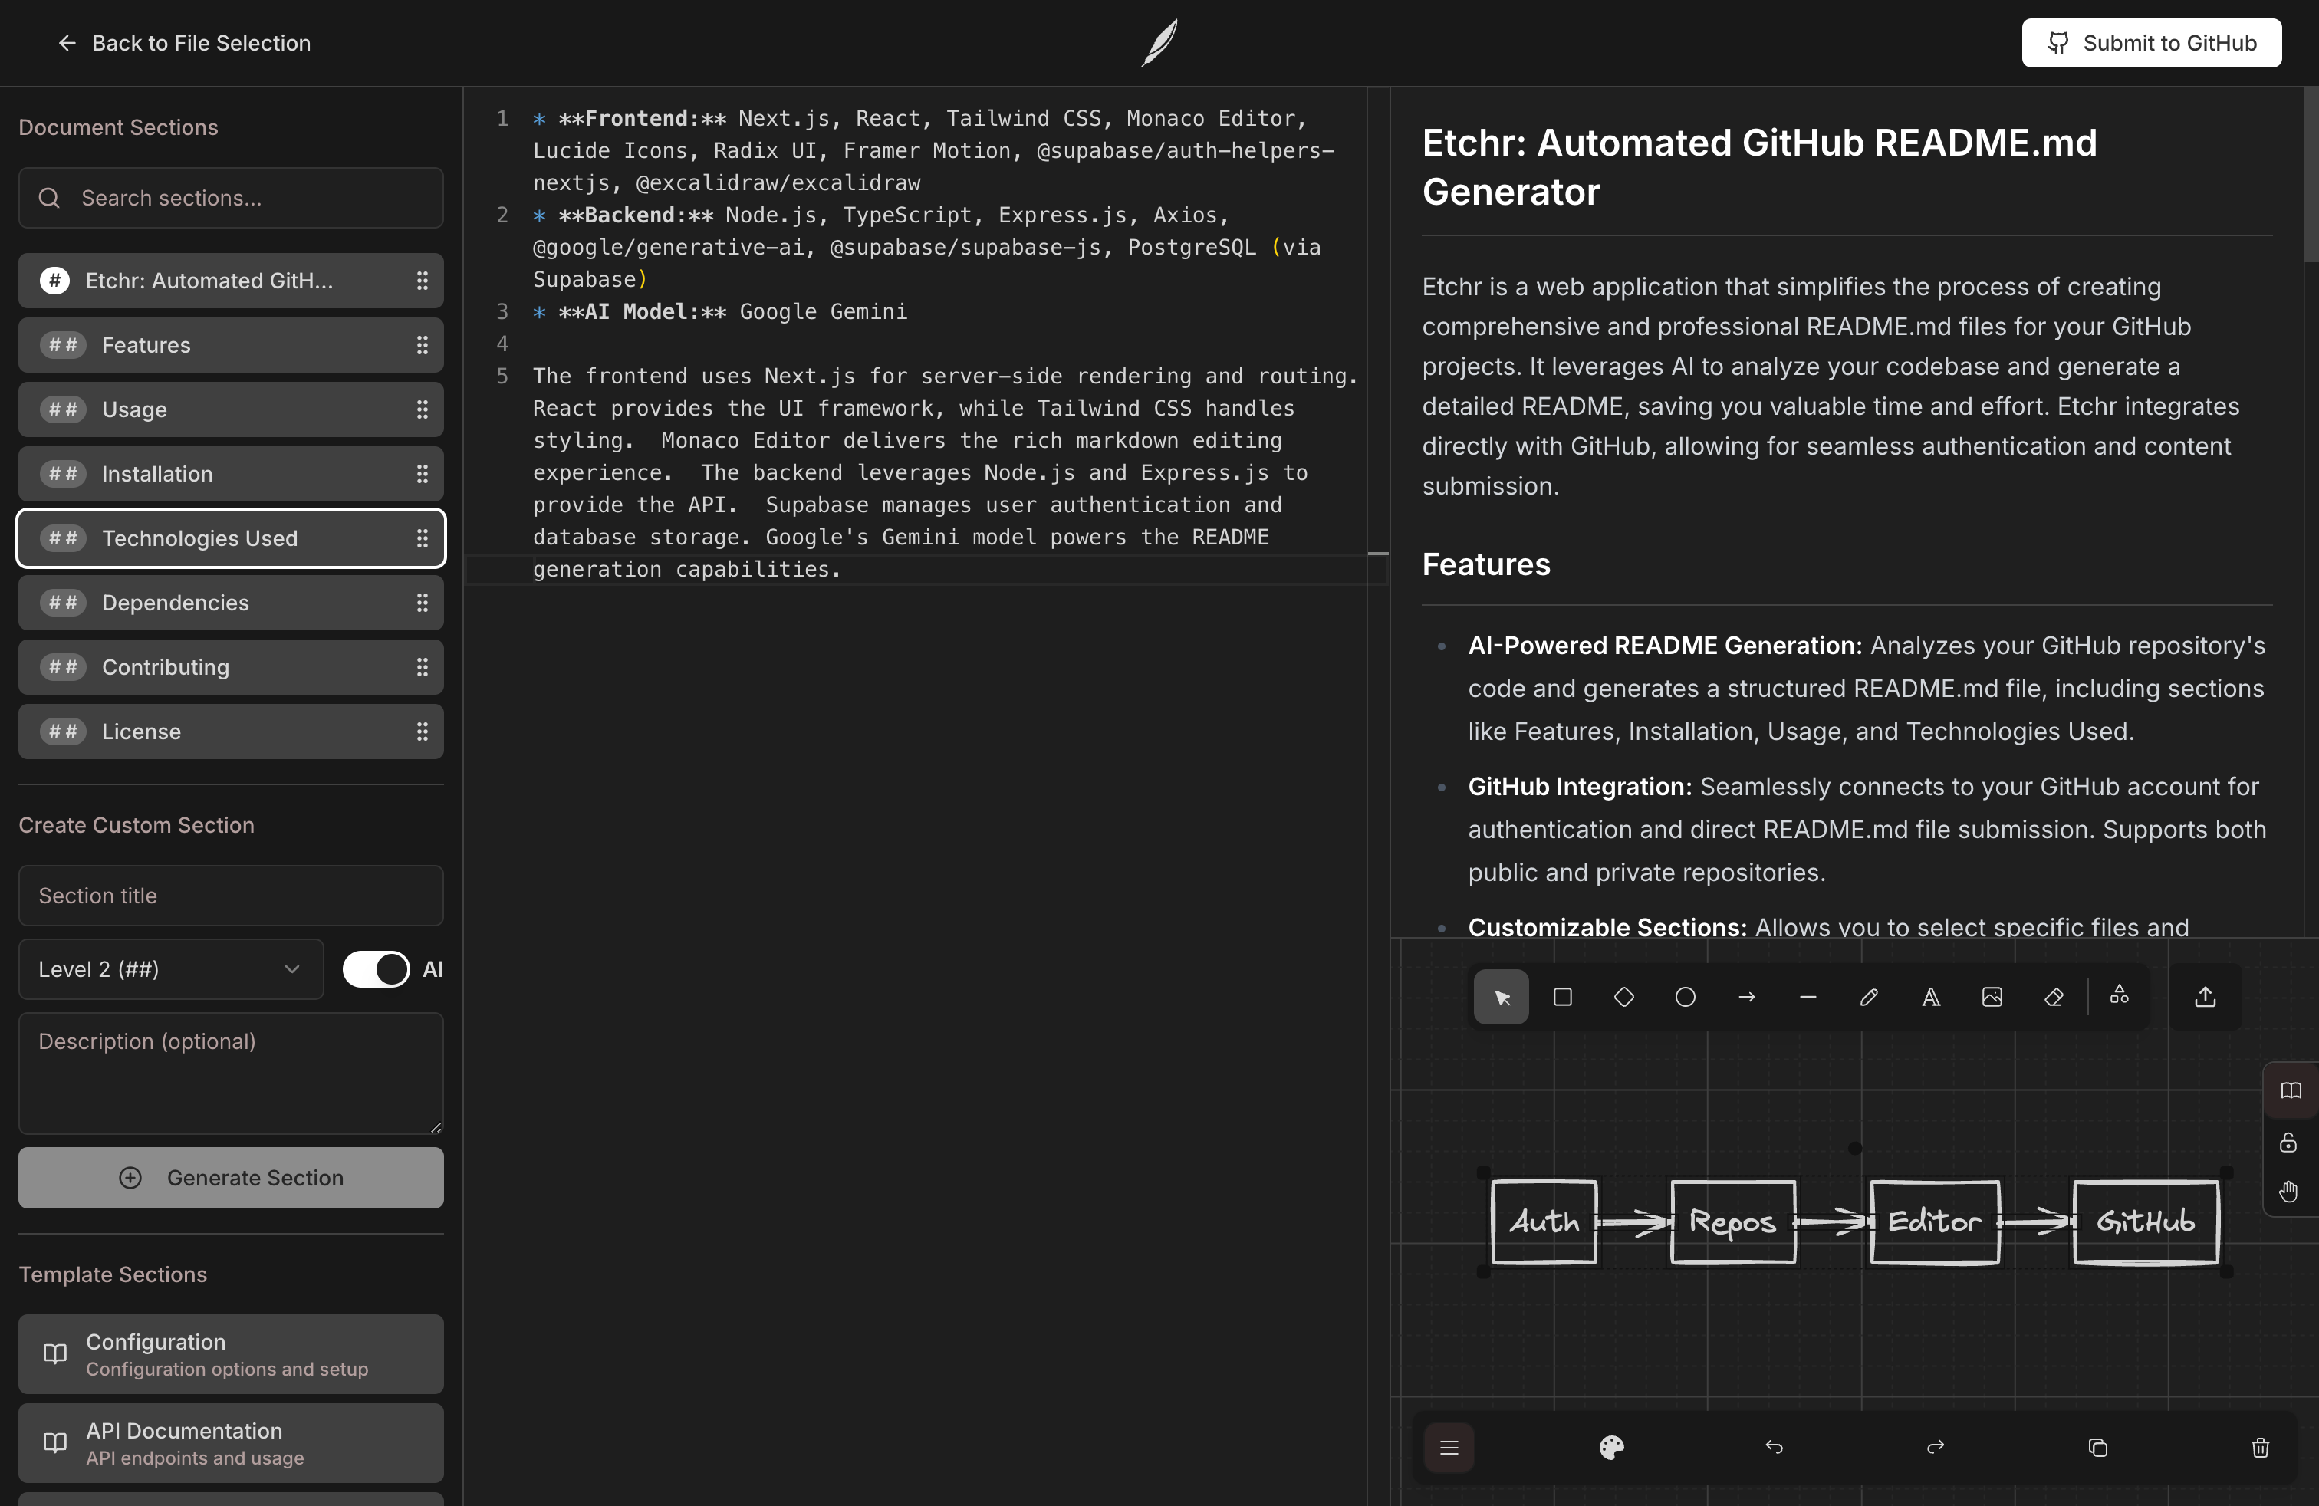Image resolution: width=2319 pixels, height=1506 pixels.
Task: Click the preview pane vertical scrollbar
Action: click(x=2311, y=176)
